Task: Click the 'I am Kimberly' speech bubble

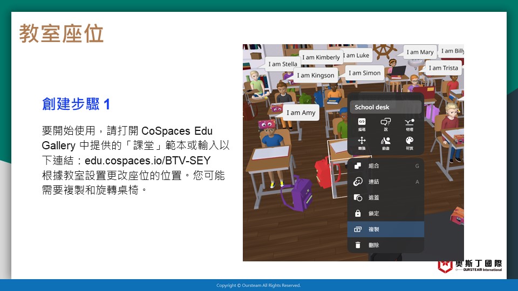Action: coord(321,57)
